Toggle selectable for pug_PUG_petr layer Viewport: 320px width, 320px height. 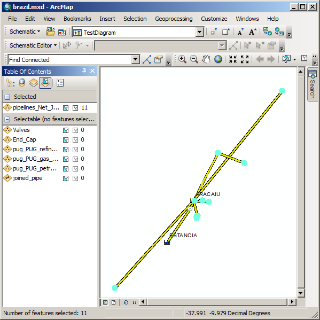pos(66,169)
